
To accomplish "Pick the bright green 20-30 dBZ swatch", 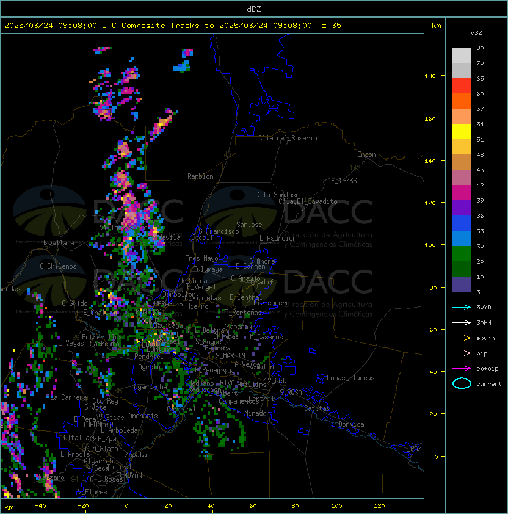I will click(462, 254).
